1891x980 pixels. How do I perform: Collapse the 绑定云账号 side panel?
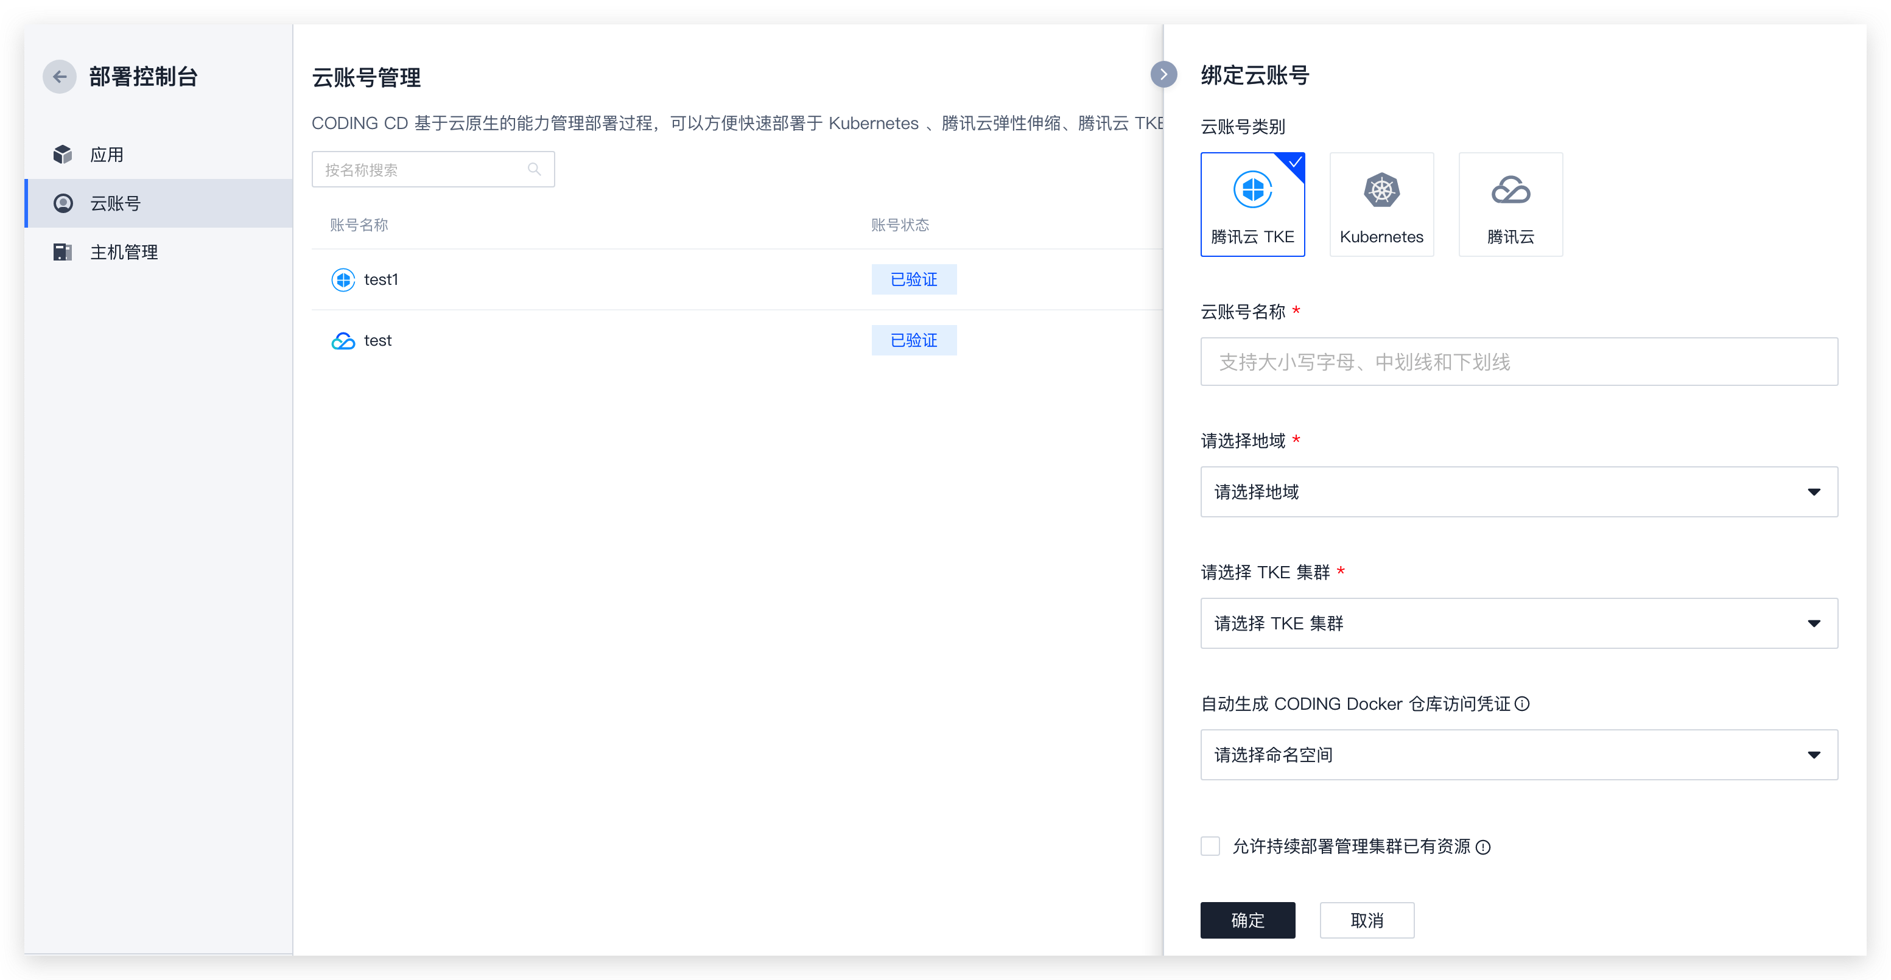point(1163,74)
